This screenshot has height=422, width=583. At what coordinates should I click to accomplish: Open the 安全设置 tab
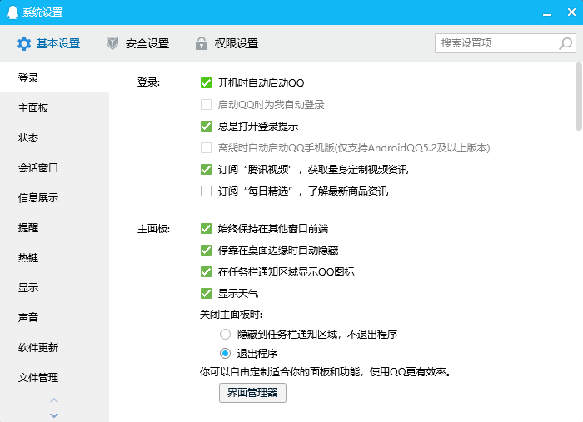click(x=138, y=44)
